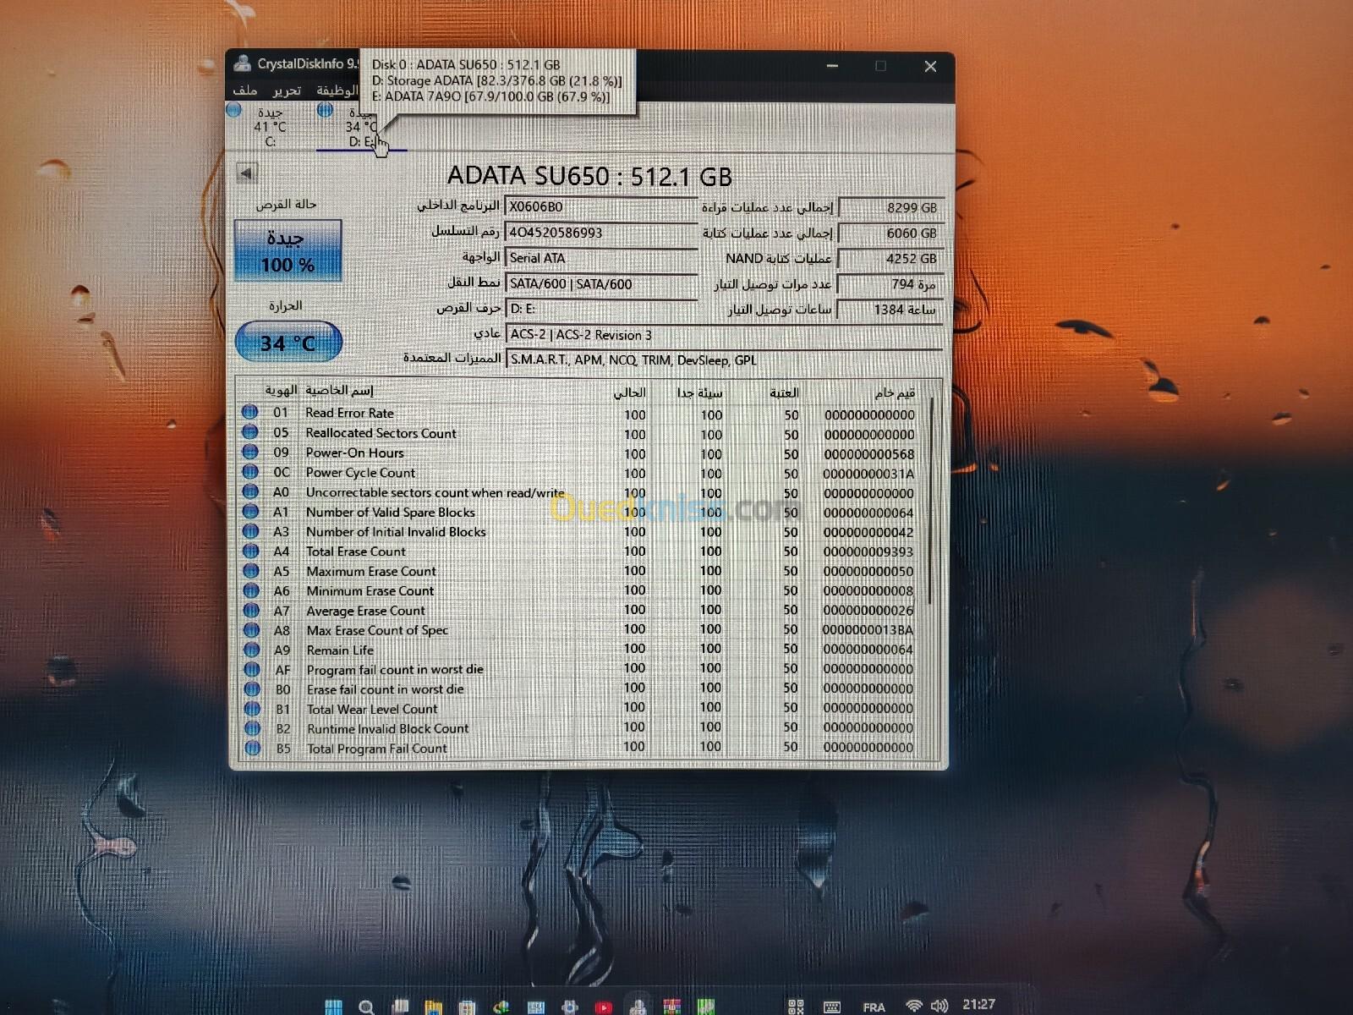
Task: Click the features field listing S.M.A.R.T., APM, NCQ
Action: pos(723,359)
